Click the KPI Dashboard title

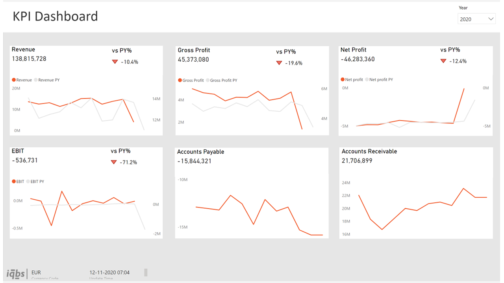pos(55,17)
